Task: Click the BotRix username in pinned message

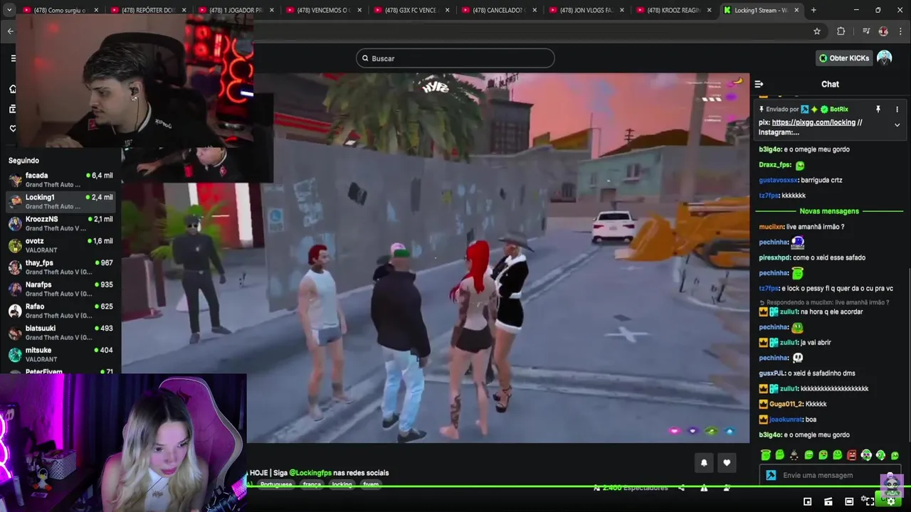Action: tap(839, 110)
